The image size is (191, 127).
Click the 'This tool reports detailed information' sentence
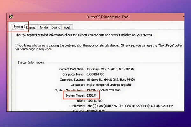[84, 35]
